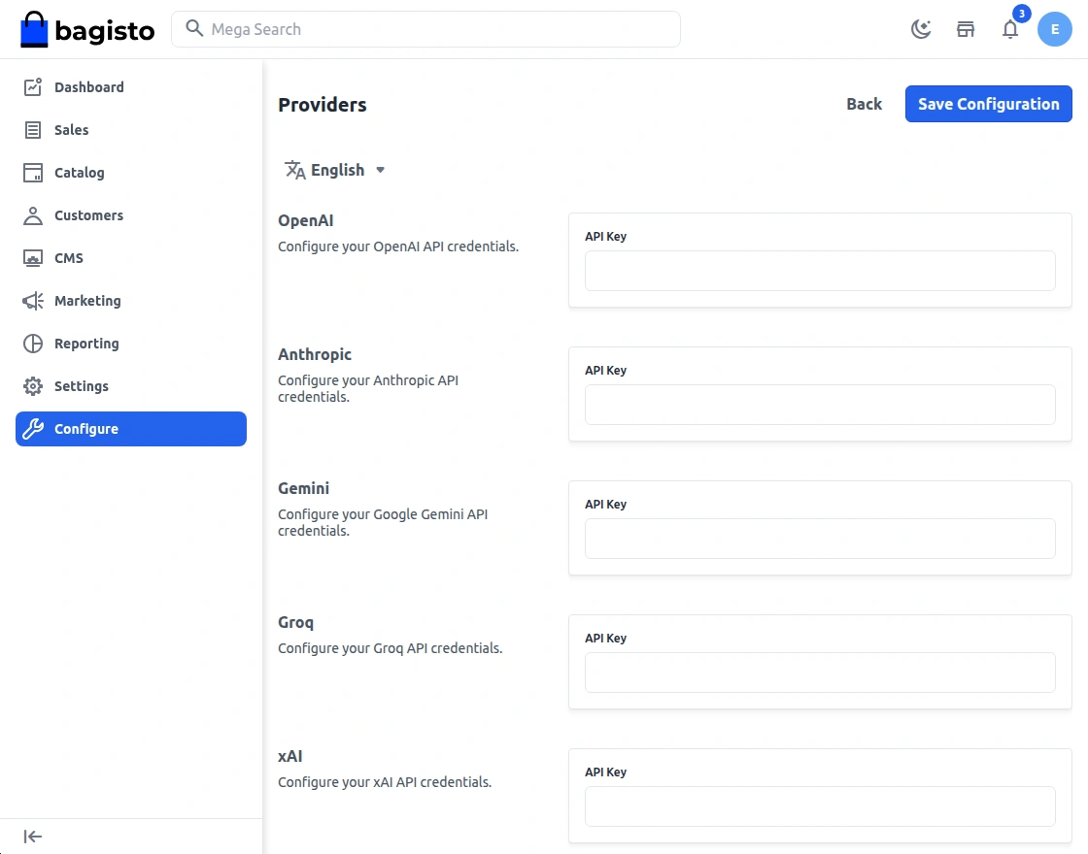Viewport: 1088px width, 854px height.
Task: Open the Customers section icon
Action: [32, 214]
